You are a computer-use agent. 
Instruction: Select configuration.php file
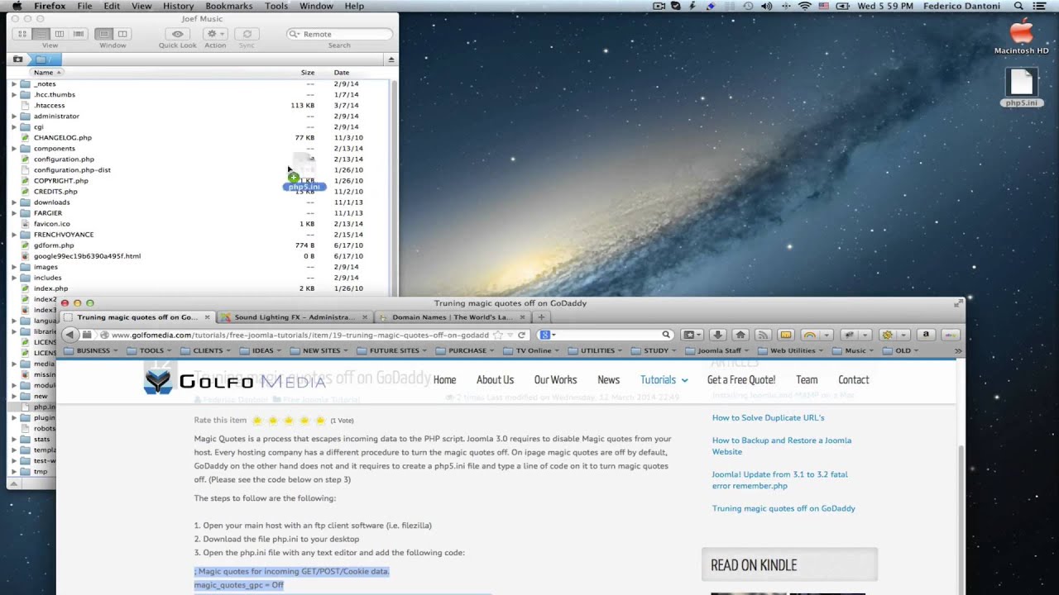199,159
